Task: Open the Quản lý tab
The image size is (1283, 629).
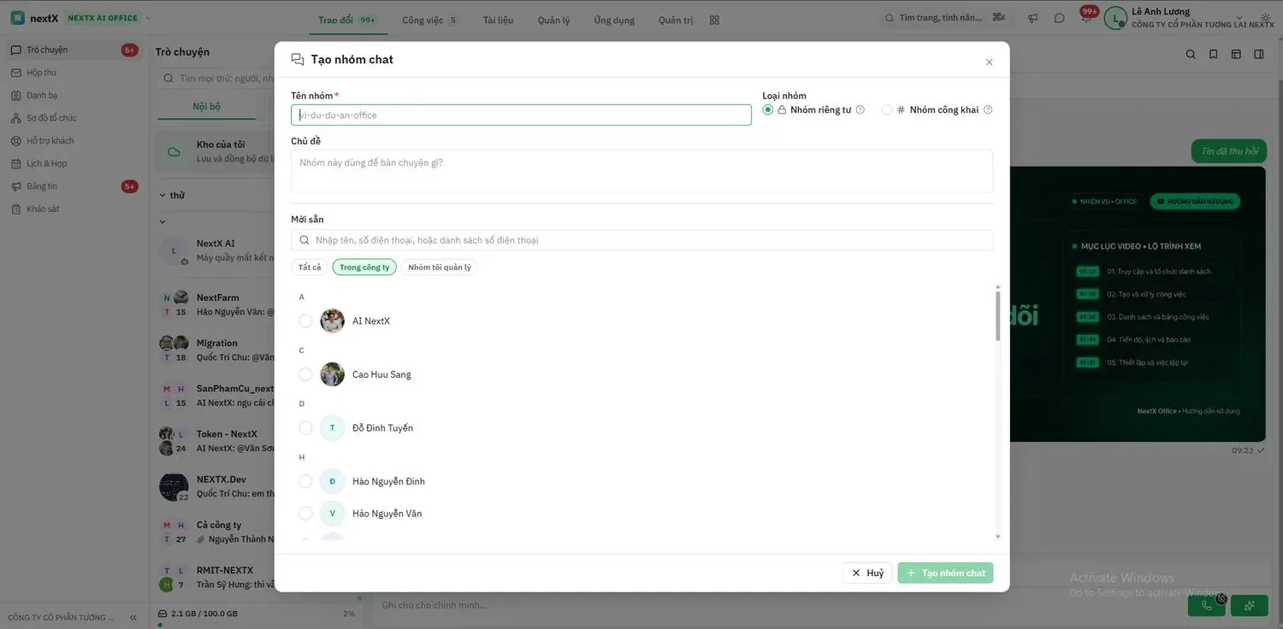Action: pos(553,20)
